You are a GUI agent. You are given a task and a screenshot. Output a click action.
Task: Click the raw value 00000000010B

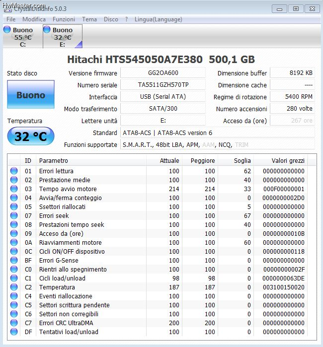click(284, 233)
